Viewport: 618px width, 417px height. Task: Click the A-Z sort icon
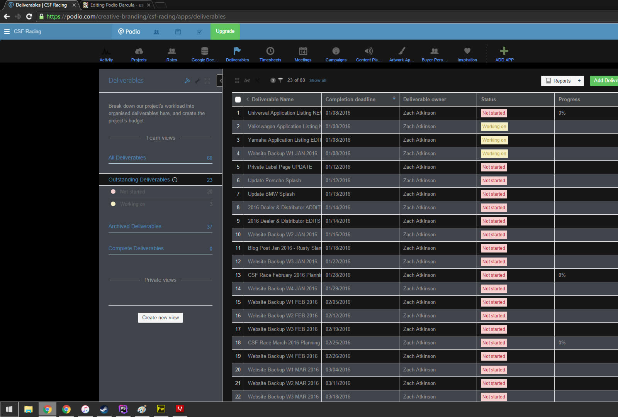[247, 80]
